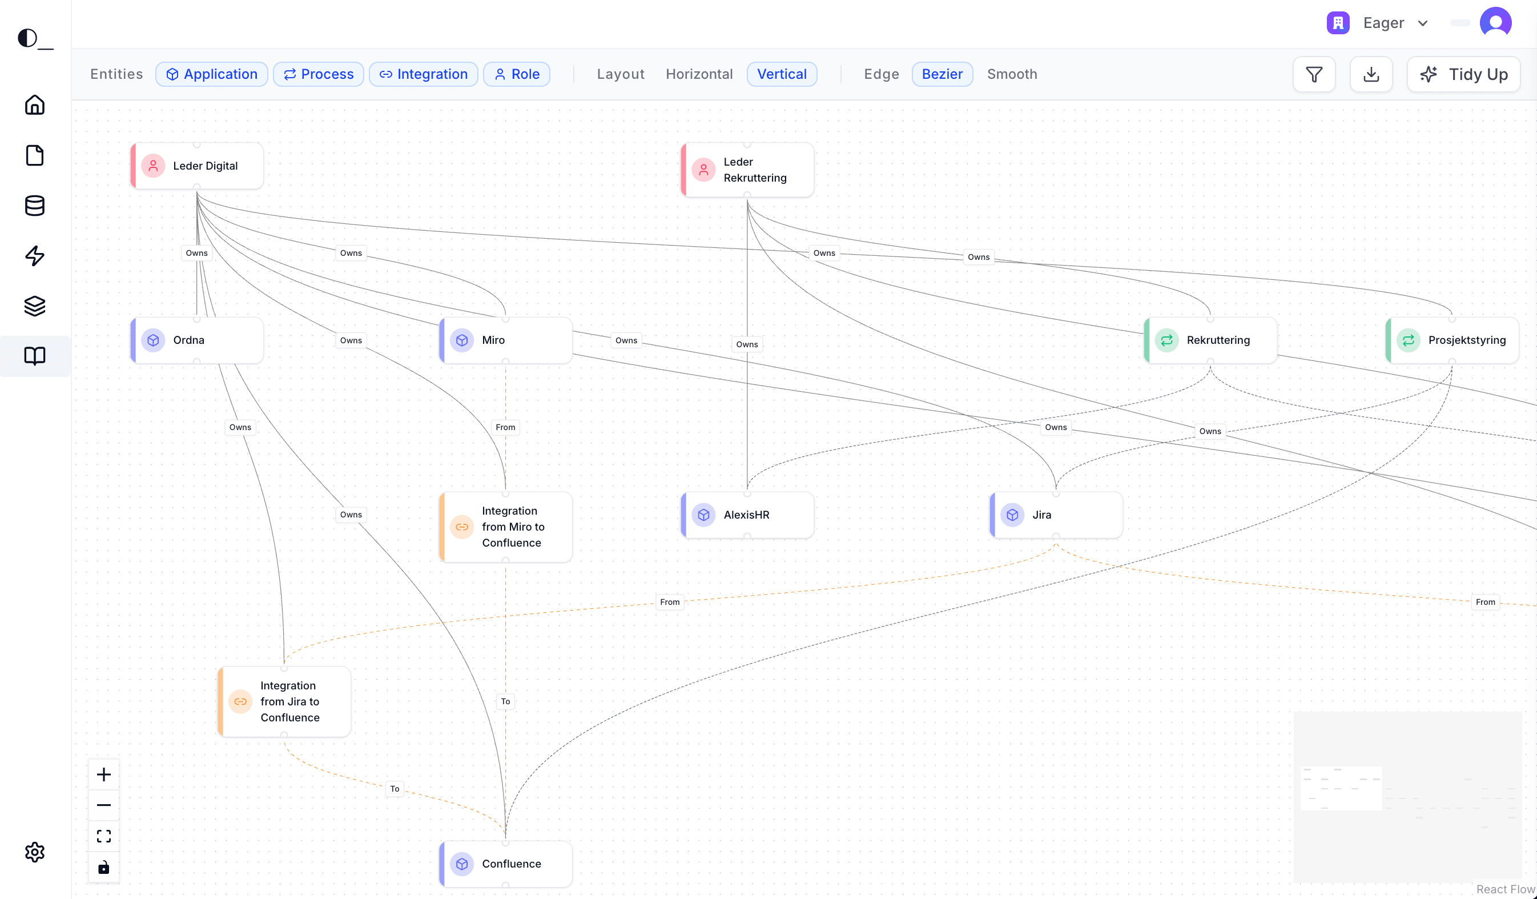Toggle the Process entity filter

[x=319, y=74]
